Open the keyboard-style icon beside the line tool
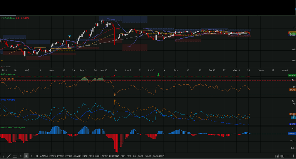This screenshot has height=159, width=296. click(15, 156)
